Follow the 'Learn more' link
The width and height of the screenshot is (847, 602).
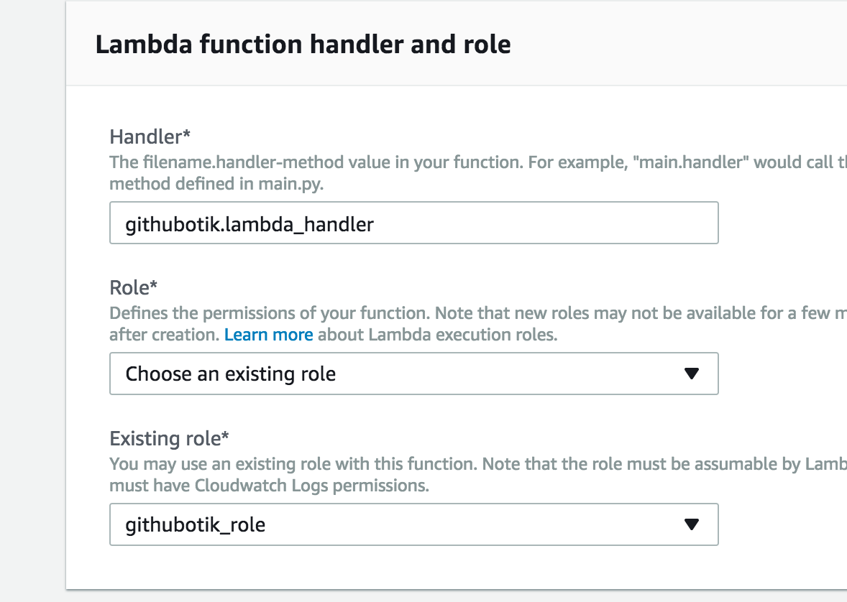(268, 335)
